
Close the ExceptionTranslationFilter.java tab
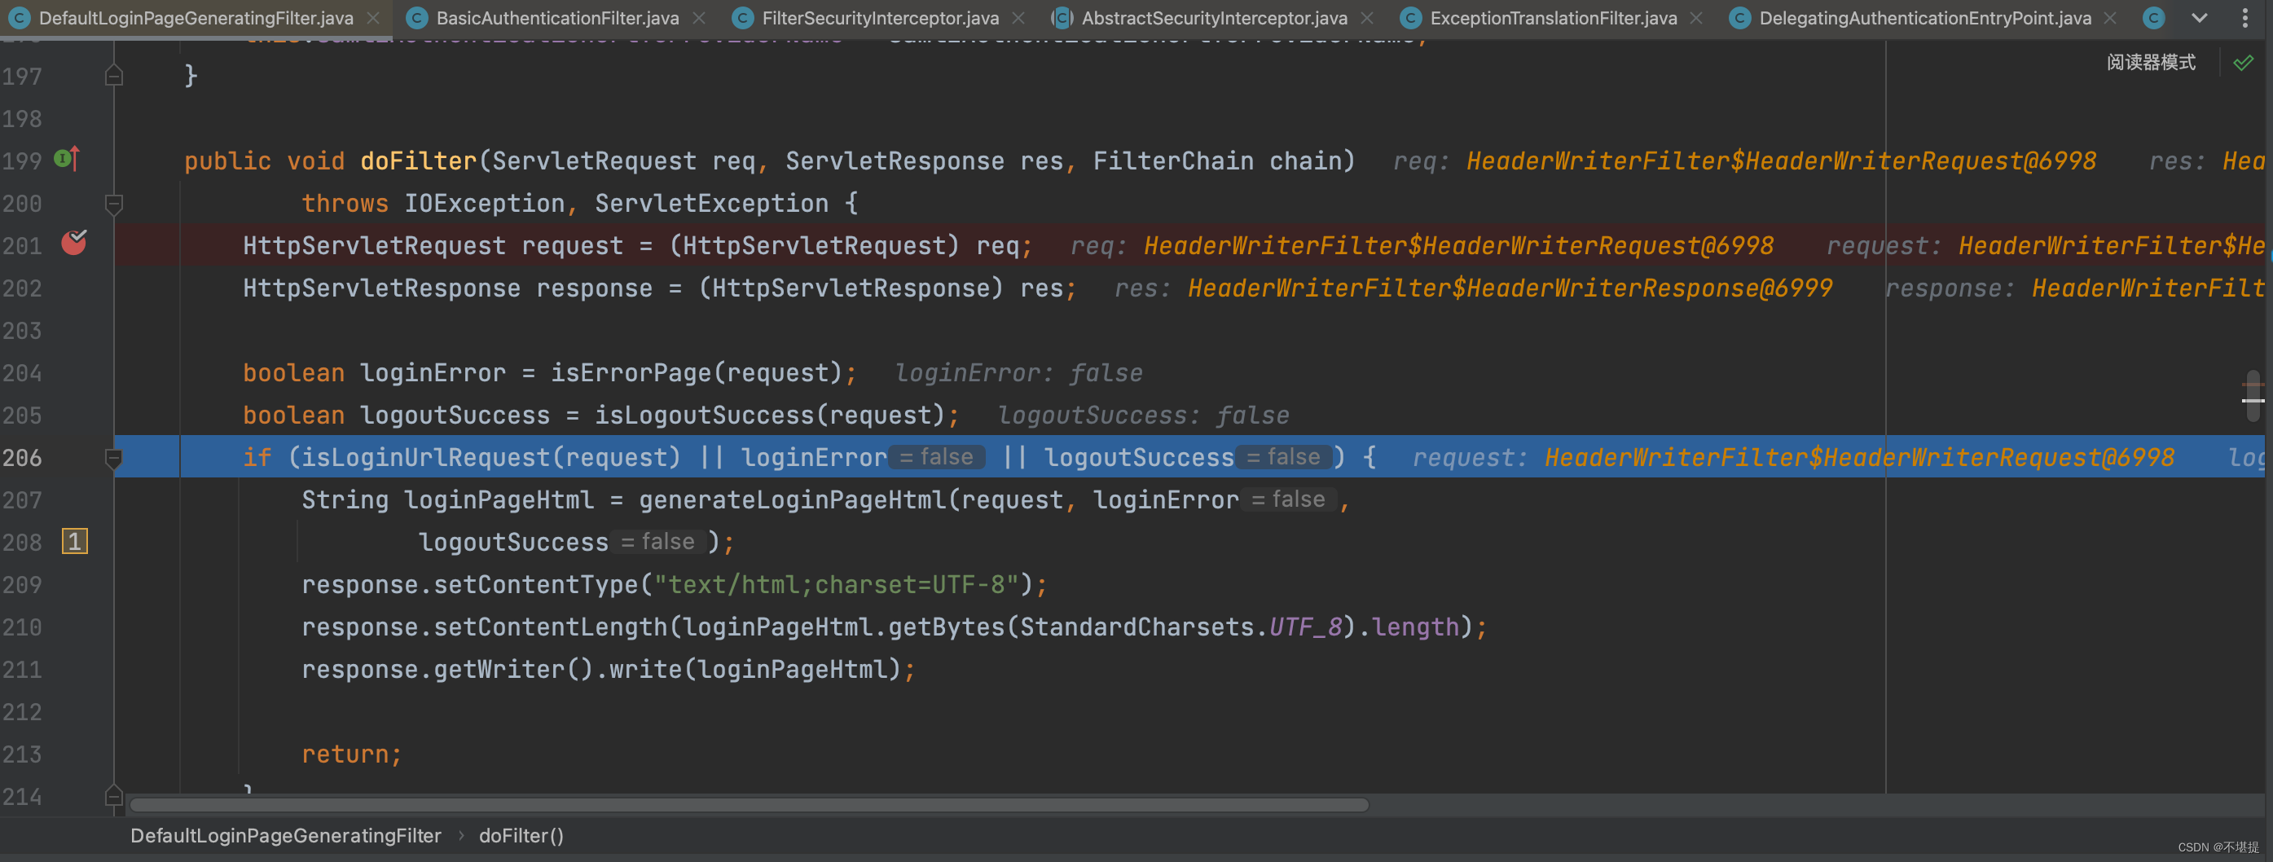(x=1696, y=18)
